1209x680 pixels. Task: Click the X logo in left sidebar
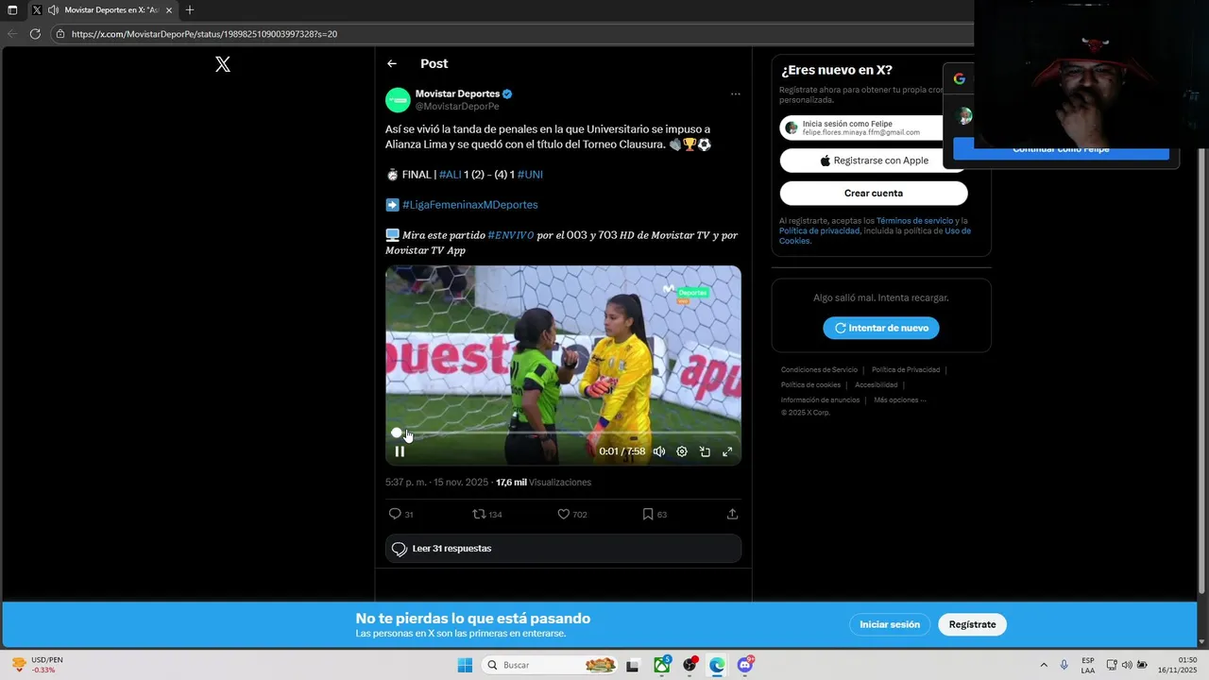tap(223, 64)
